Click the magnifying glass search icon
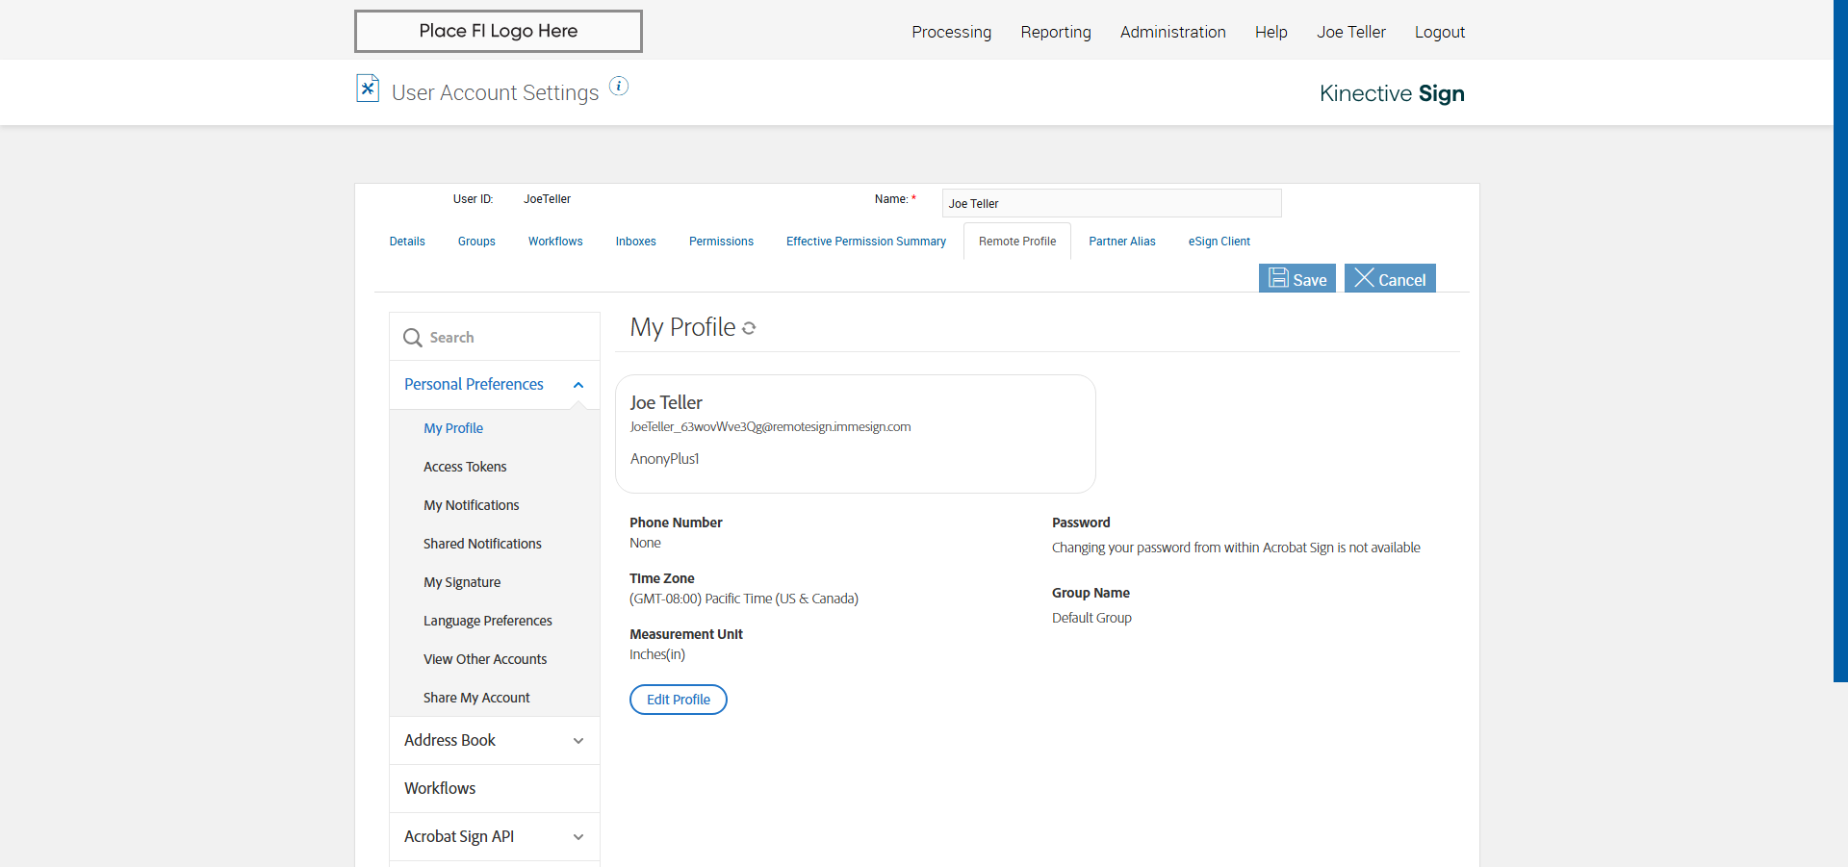Screen dimensions: 1848x867 pos(413,338)
